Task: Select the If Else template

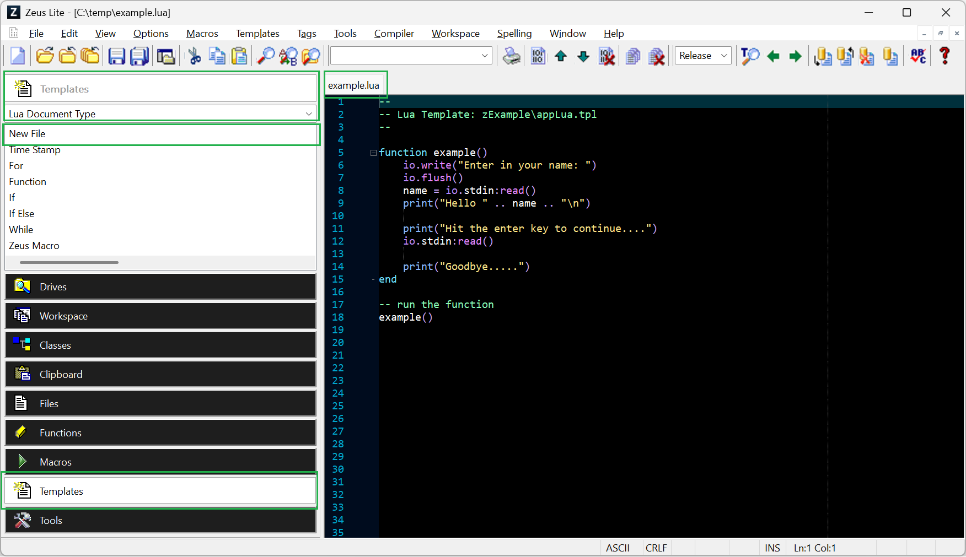Action: click(161, 214)
